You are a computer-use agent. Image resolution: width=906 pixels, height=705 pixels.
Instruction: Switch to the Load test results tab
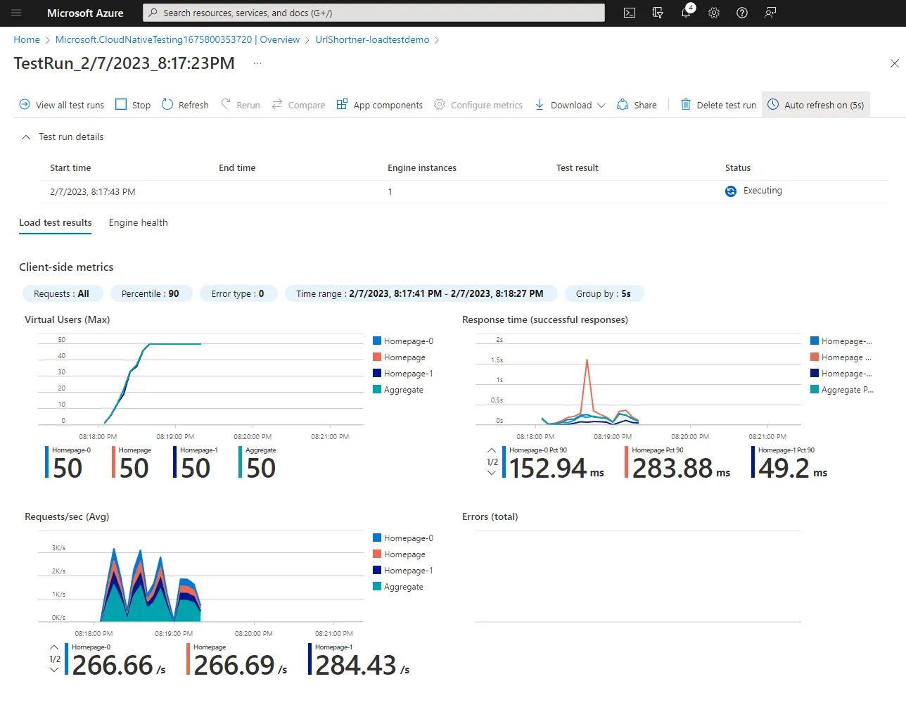(56, 222)
